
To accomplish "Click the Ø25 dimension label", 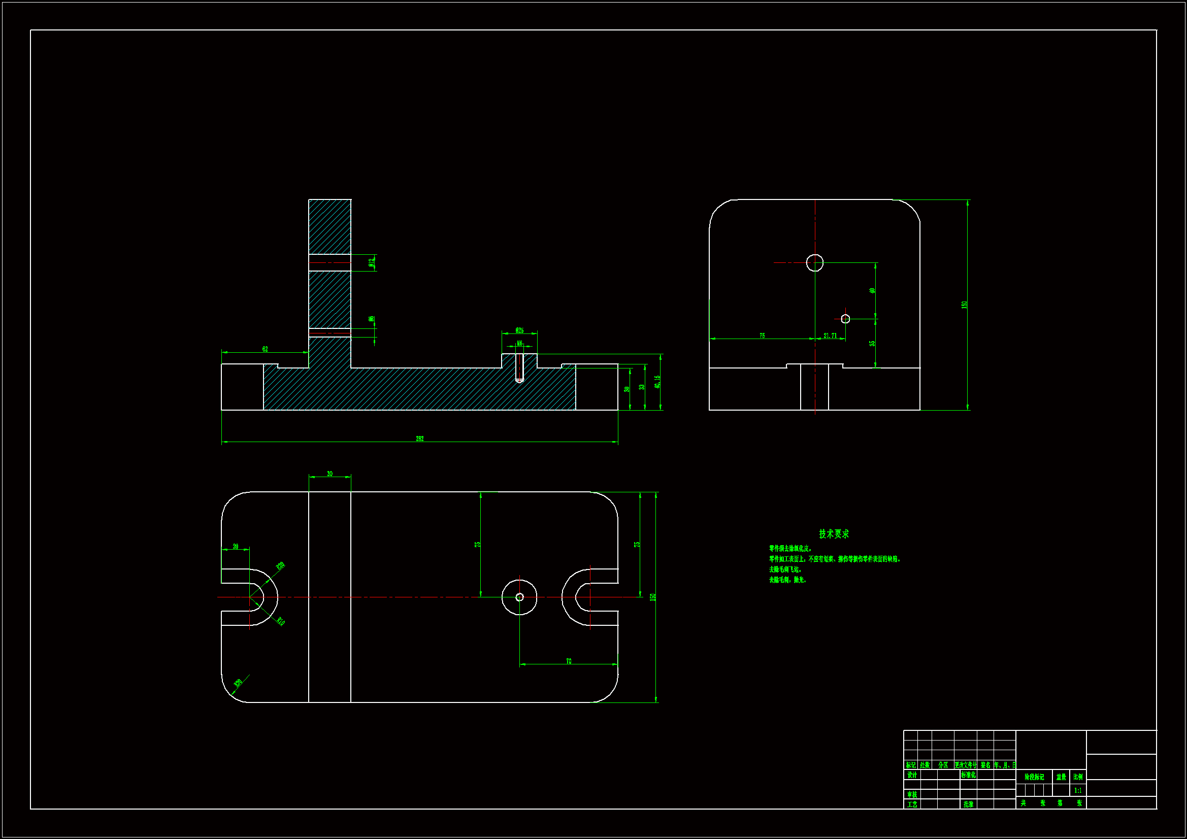I will (x=519, y=330).
